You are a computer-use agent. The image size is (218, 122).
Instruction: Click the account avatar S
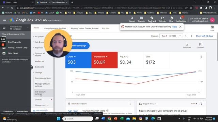coord(212,20)
